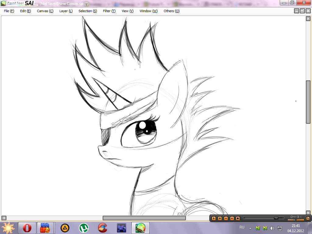The width and height of the screenshot is (312, 234).
Task: Show hidden system tray icons
Action: 250,228
